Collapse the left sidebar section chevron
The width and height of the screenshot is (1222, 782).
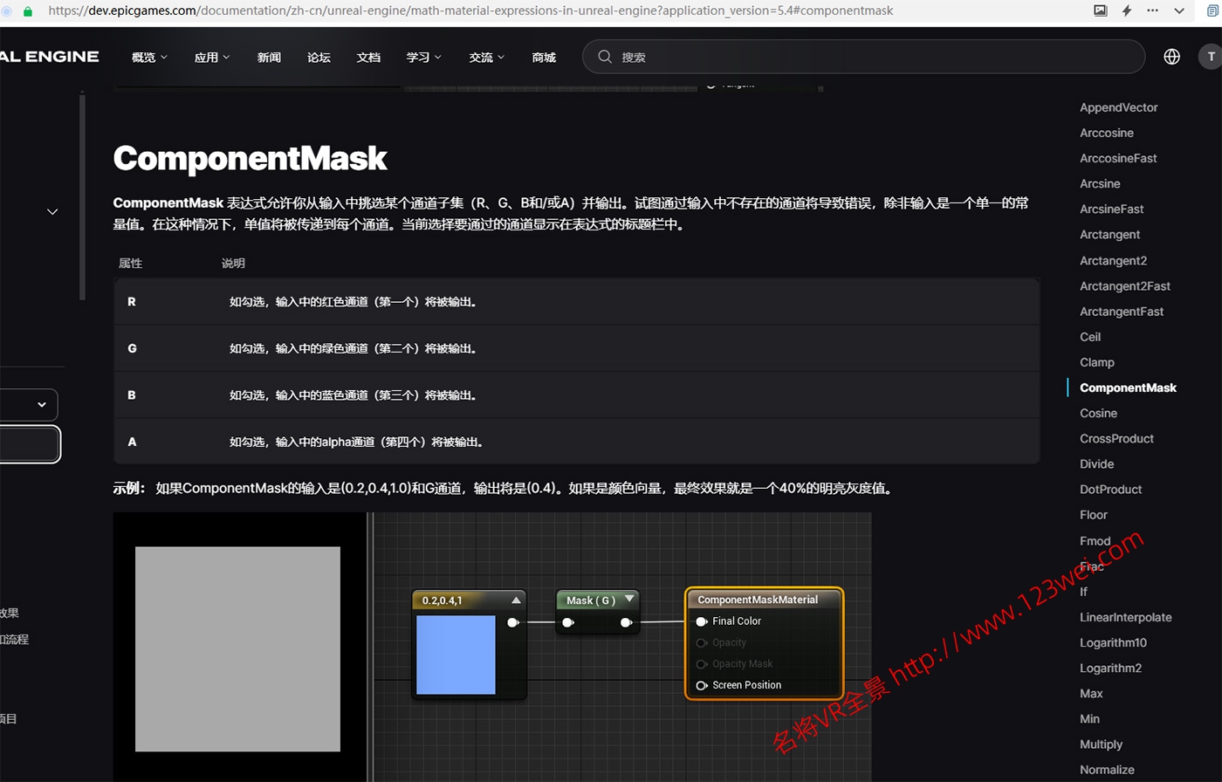(x=52, y=210)
